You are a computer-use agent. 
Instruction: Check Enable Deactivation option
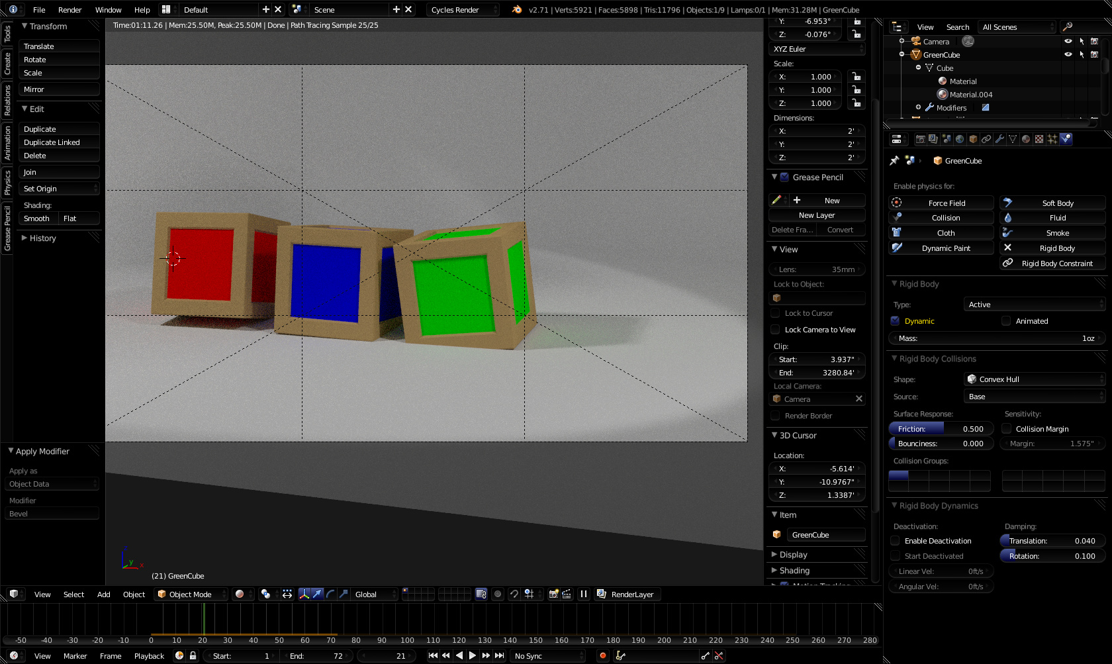click(x=895, y=541)
